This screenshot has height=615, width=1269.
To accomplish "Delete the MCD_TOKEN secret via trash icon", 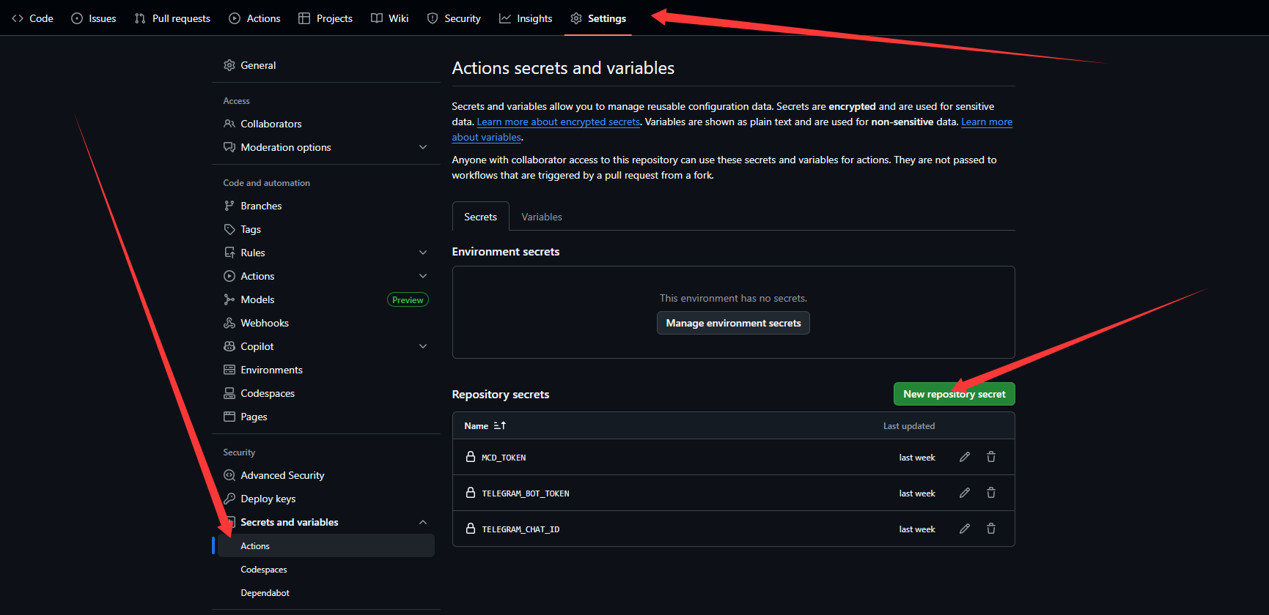I will 990,457.
